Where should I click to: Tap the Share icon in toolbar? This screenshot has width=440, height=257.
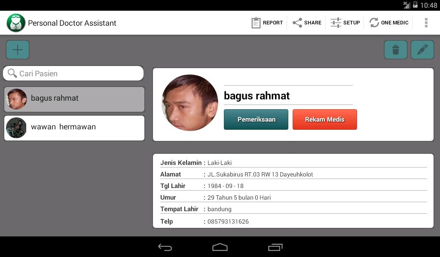click(307, 23)
